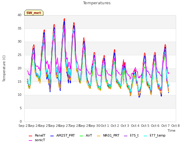Image resolution: width=194 pixels, height=146 pixels.
Task: Click the Oct 6 x-axis label
Action: tap(155, 126)
